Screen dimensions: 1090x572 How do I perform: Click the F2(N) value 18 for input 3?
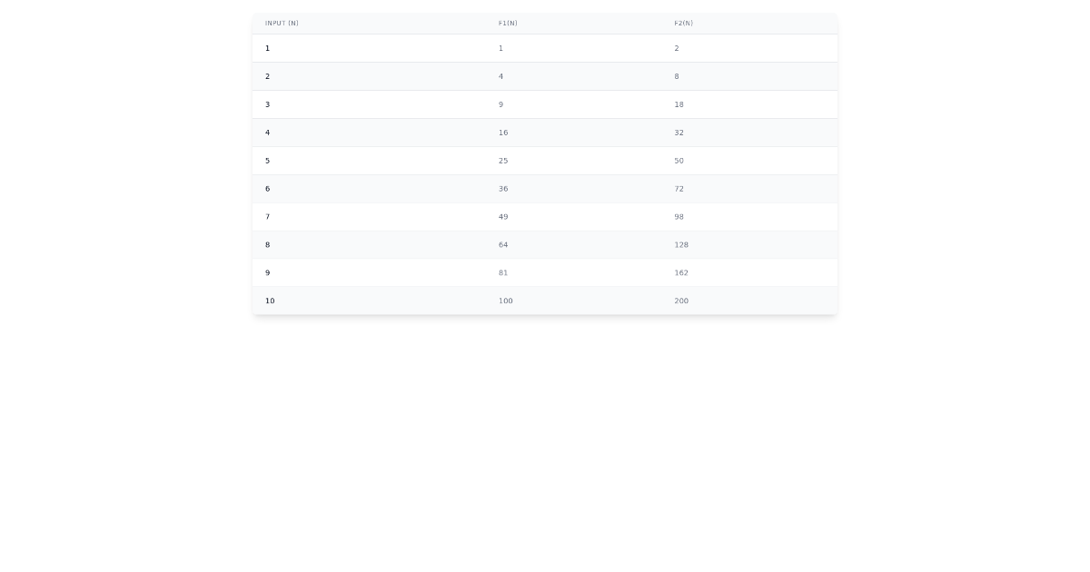click(679, 104)
